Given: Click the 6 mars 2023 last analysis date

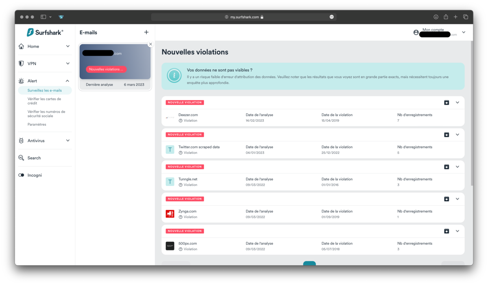Looking at the screenshot, I should 134,85.
